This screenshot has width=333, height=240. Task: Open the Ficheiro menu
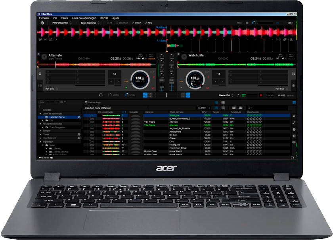[44, 18]
